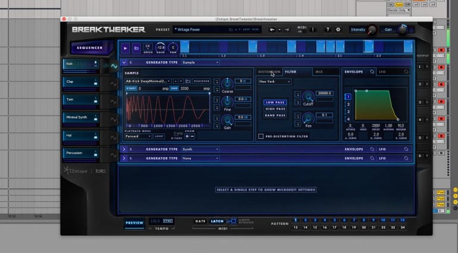
Task: Open the Generator Type Sample dropdown
Action: click(x=201, y=62)
